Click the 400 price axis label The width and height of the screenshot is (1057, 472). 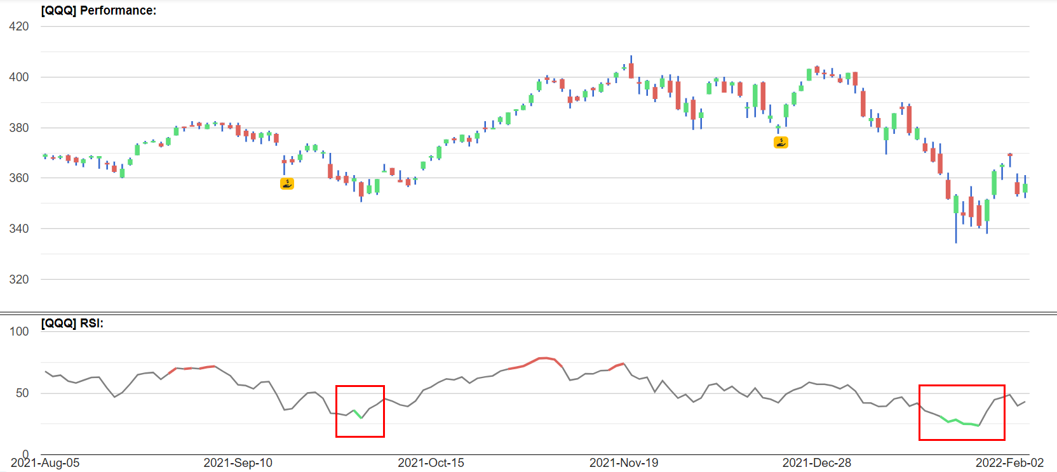[19, 77]
